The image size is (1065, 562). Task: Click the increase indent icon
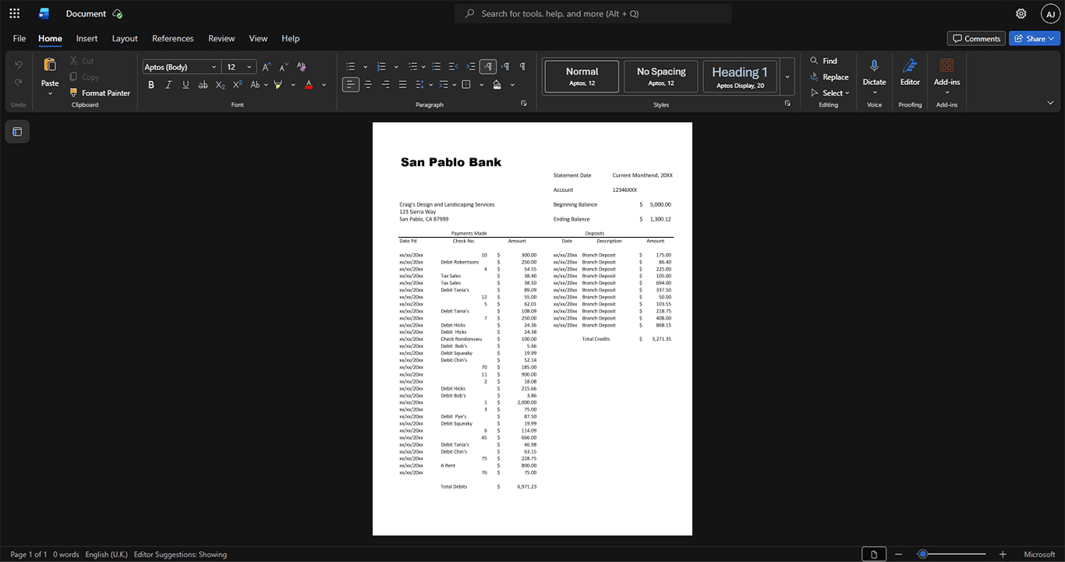pos(470,67)
